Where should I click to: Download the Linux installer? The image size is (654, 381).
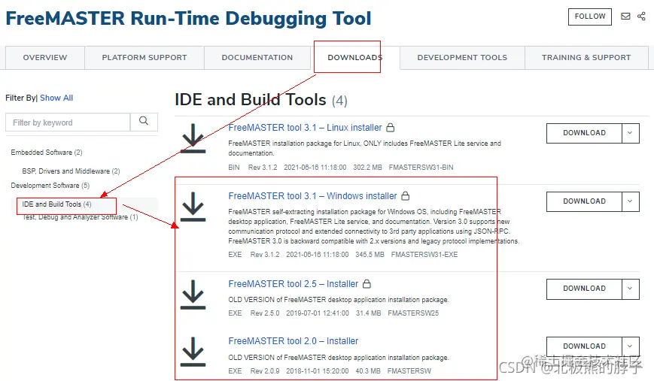tap(584, 133)
